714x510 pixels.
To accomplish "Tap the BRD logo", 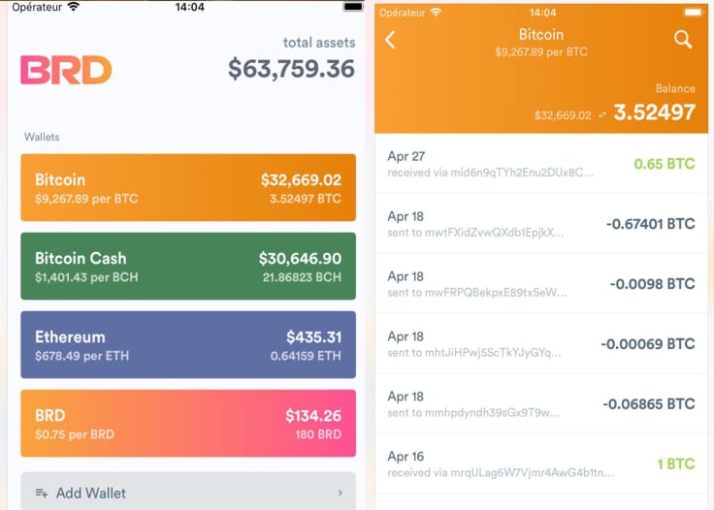I will coord(66,70).
